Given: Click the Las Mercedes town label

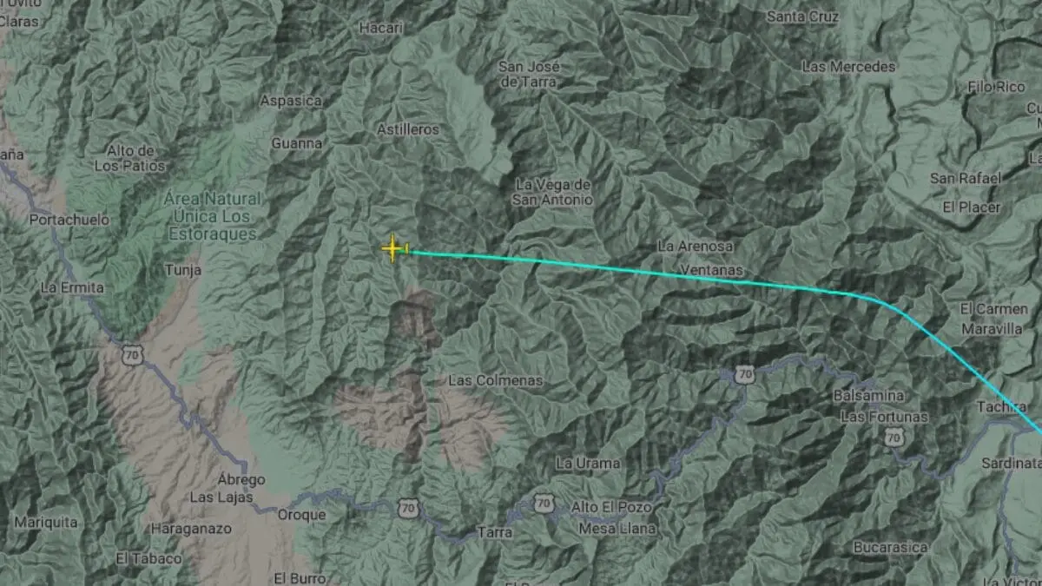Looking at the screenshot, I should (848, 67).
